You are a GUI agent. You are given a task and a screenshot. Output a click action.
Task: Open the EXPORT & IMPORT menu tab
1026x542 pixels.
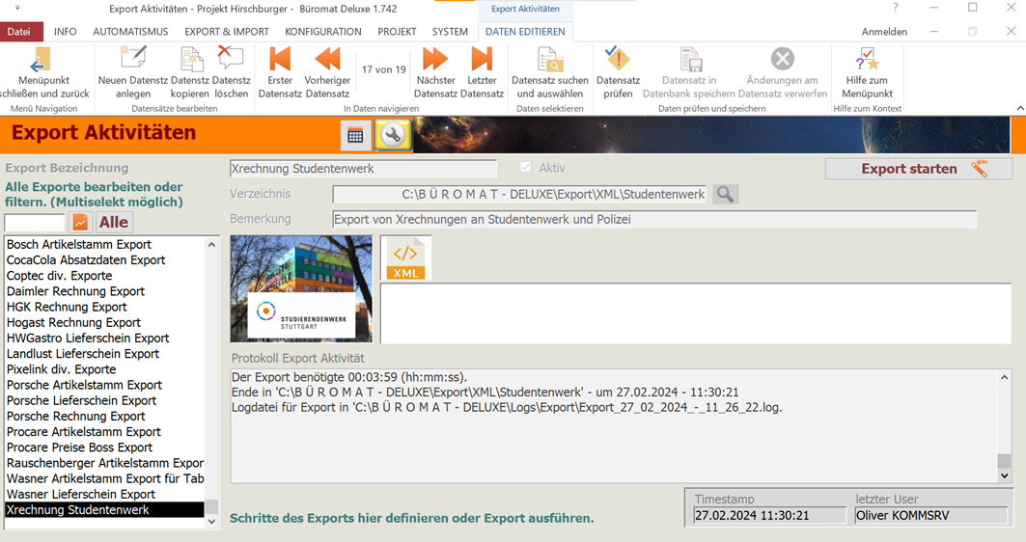click(227, 32)
